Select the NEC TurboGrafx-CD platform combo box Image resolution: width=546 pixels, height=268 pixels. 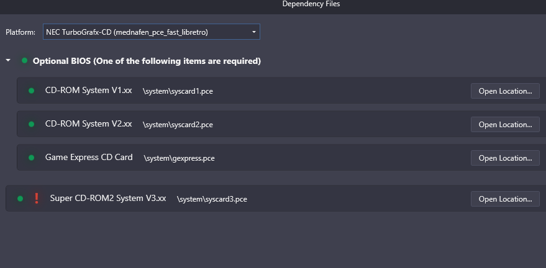[x=151, y=32]
